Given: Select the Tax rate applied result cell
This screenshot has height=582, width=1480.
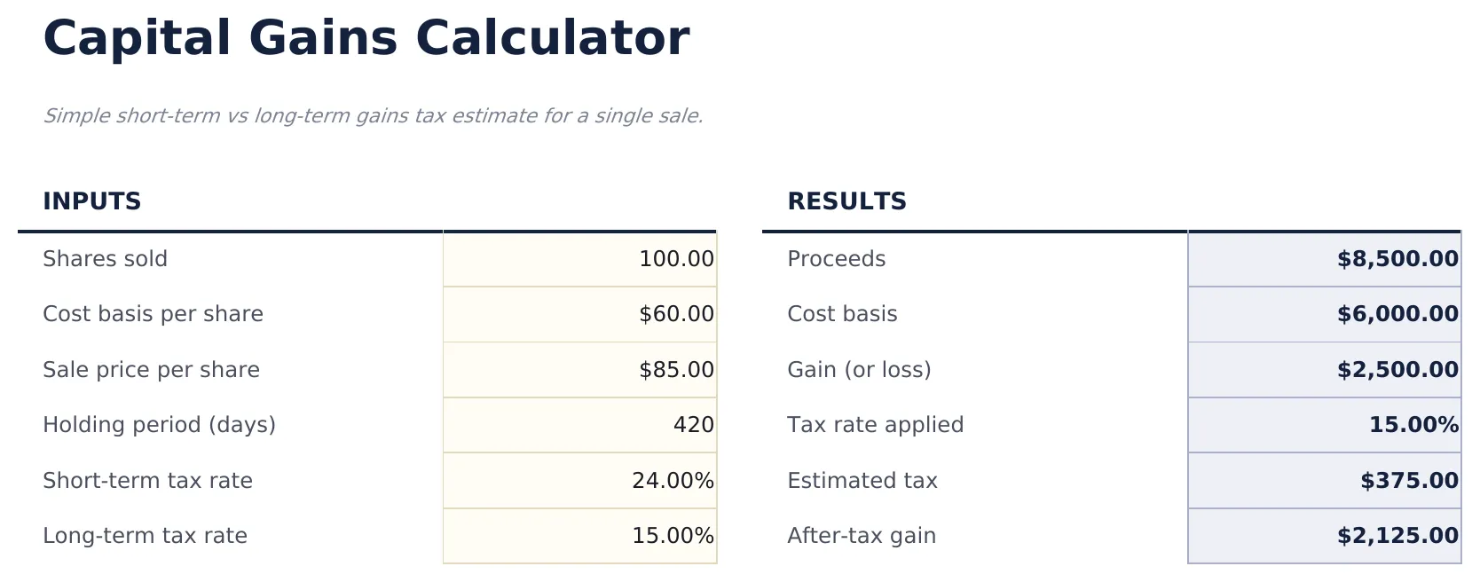Looking at the screenshot, I should click(x=1324, y=425).
